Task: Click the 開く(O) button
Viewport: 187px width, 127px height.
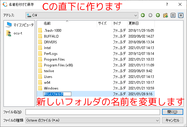Action: 173,112
